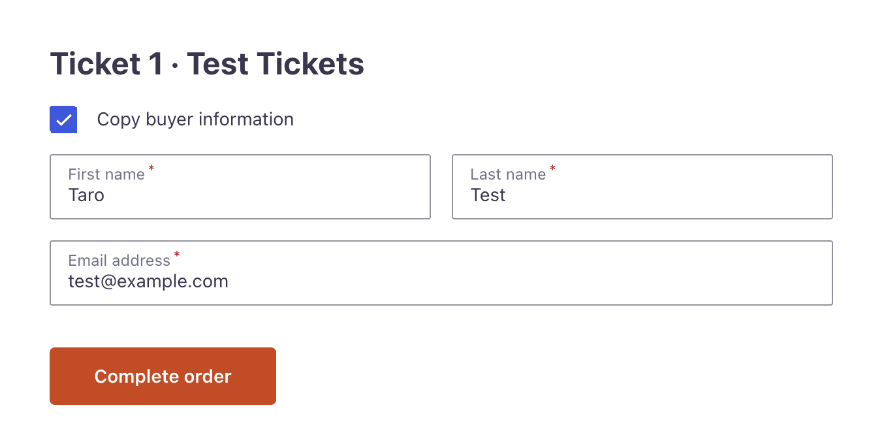Click the red asterisk beside Email address
Image resolution: width=884 pixels, height=431 pixels.
coord(177,255)
